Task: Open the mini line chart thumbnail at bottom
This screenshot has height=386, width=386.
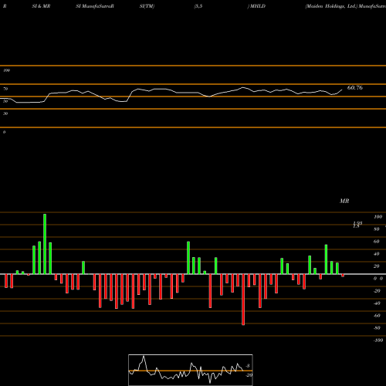Action: pyautogui.click(x=191, y=370)
